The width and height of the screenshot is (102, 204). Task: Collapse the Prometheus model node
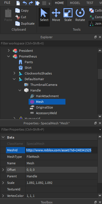coord(9,56)
